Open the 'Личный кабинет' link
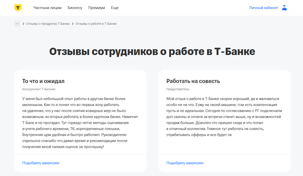Image resolution: width=303 pixels, height=176 pixels. [x=263, y=8]
